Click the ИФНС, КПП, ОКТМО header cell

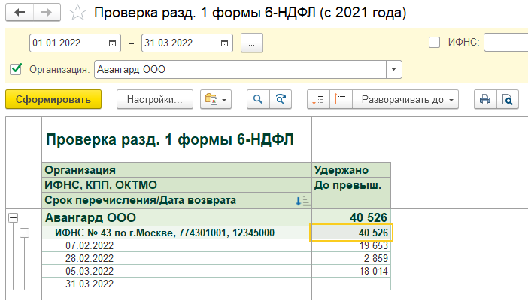tap(177, 185)
